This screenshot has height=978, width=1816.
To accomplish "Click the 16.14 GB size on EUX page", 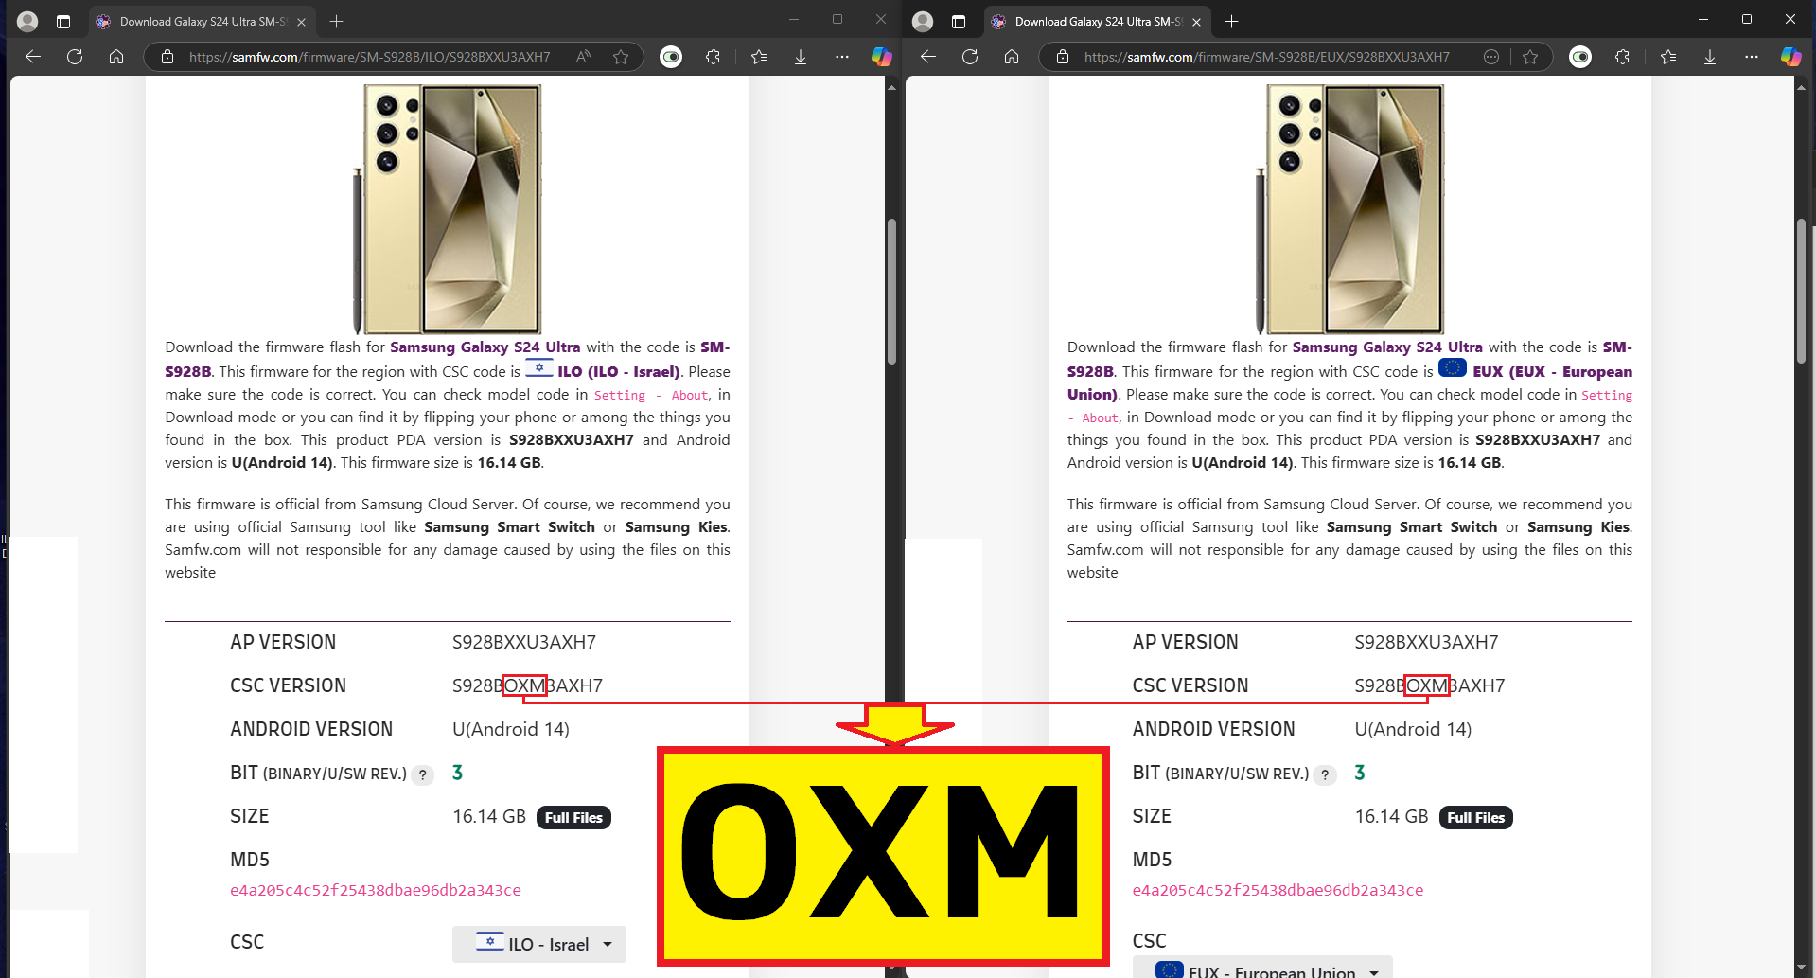I will [1391, 817].
